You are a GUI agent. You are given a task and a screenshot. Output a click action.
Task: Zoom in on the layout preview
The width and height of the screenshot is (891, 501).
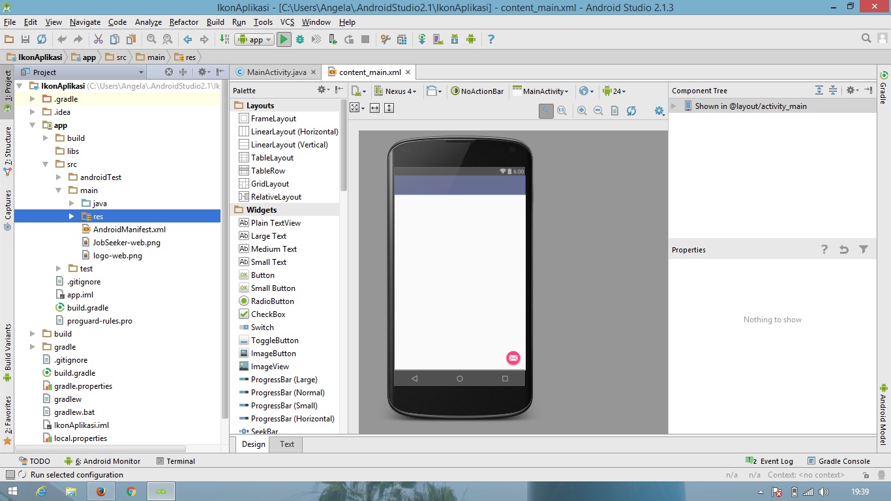tap(582, 111)
